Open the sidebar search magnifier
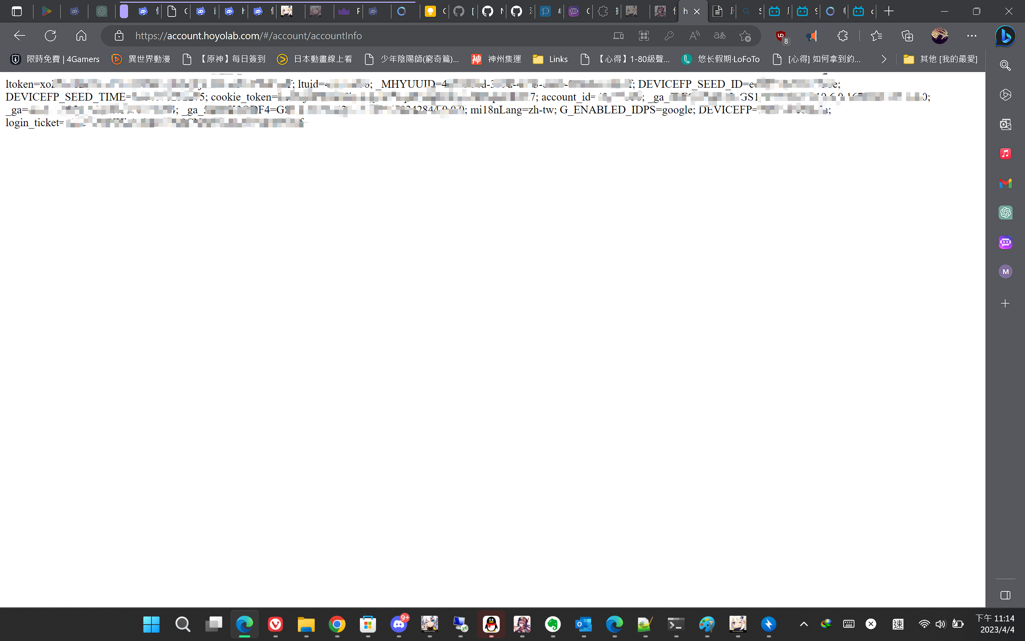This screenshot has height=641, width=1025. tap(1005, 65)
